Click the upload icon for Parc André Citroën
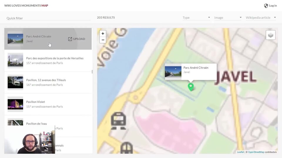This screenshot has width=282, height=158. coord(70,39)
